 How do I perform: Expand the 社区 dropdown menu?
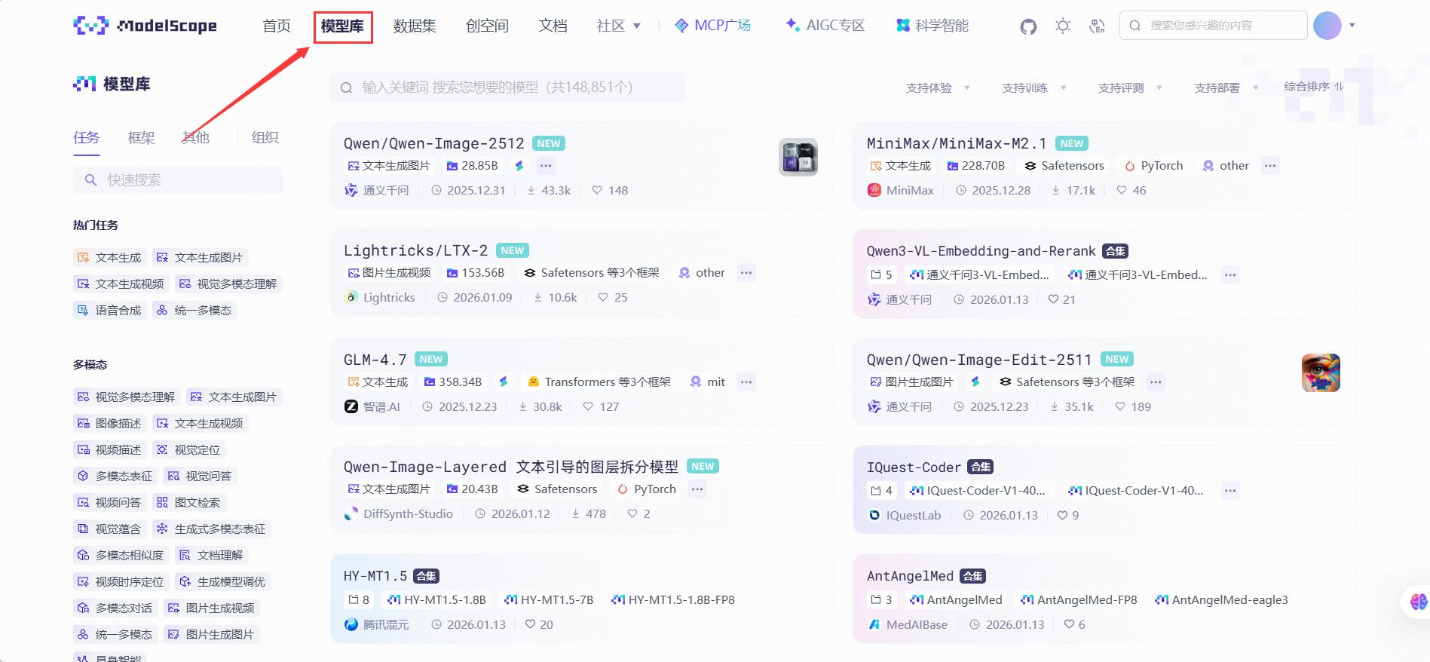tap(618, 26)
